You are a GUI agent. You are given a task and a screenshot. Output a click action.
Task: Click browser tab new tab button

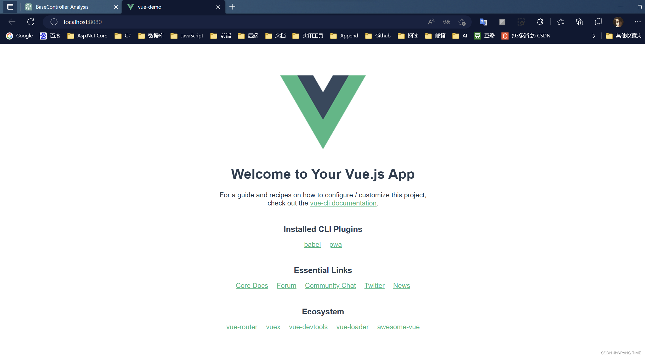(x=232, y=7)
